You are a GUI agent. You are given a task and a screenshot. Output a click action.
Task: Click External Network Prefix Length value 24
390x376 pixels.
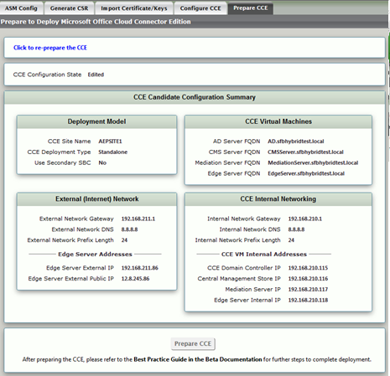pyautogui.click(x=124, y=240)
